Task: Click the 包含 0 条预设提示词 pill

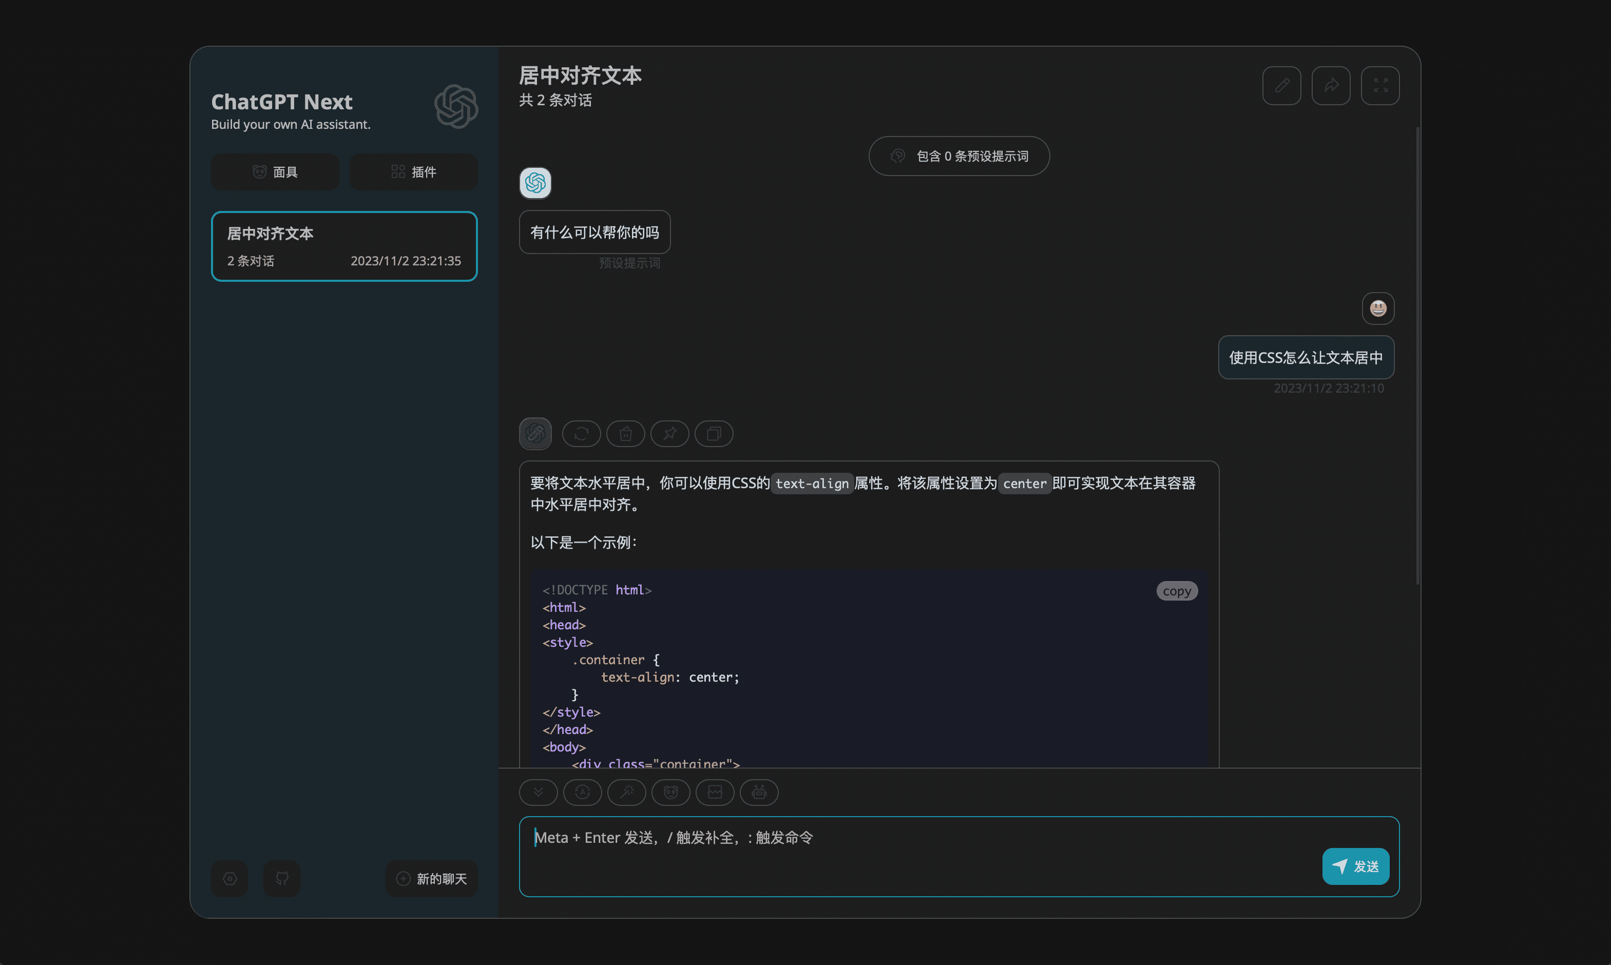Action: [x=958, y=156]
